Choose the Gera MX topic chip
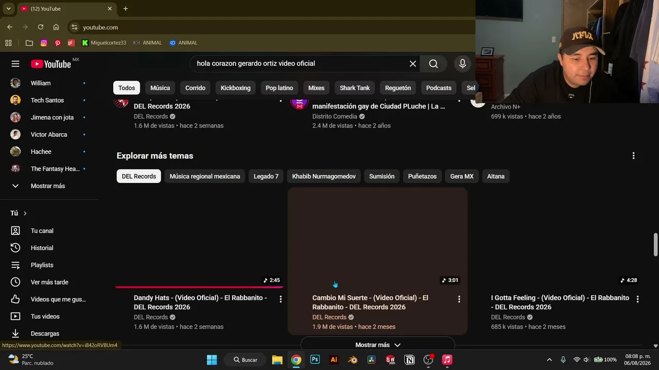 click(x=462, y=176)
